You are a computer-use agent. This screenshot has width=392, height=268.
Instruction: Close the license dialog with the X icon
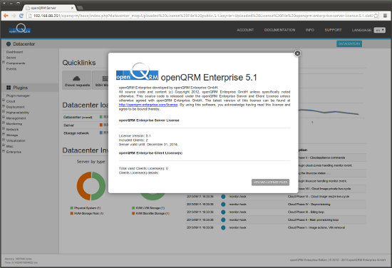(x=297, y=53)
